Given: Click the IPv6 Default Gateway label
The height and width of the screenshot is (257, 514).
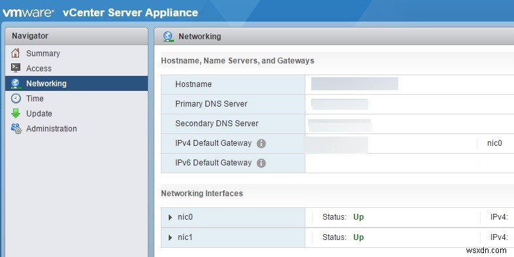Looking at the screenshot, I should tap(213, 163).
